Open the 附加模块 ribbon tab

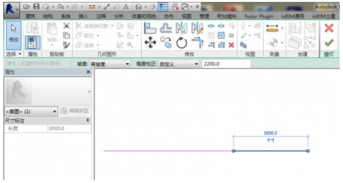coord(227,16)
